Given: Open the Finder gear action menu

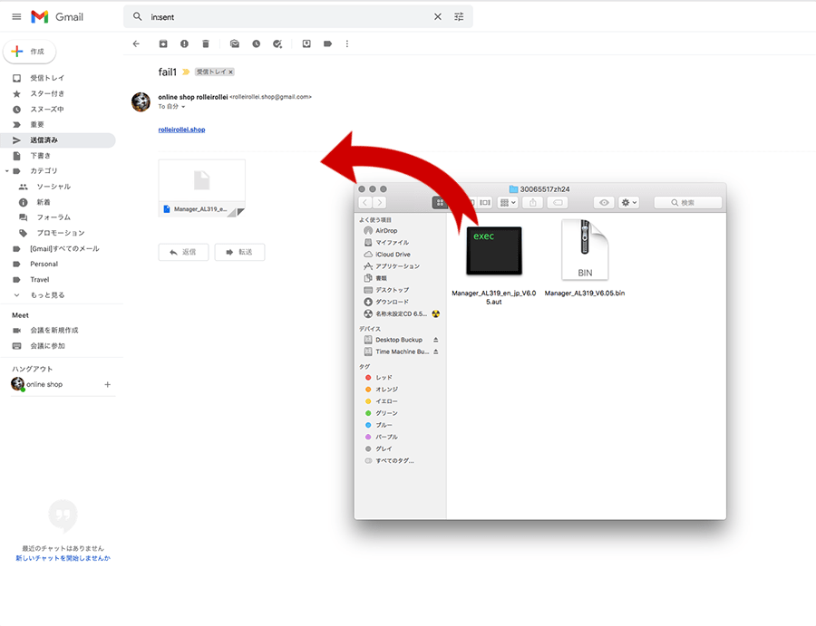Looking at the screenshot, I should (629, 203).
